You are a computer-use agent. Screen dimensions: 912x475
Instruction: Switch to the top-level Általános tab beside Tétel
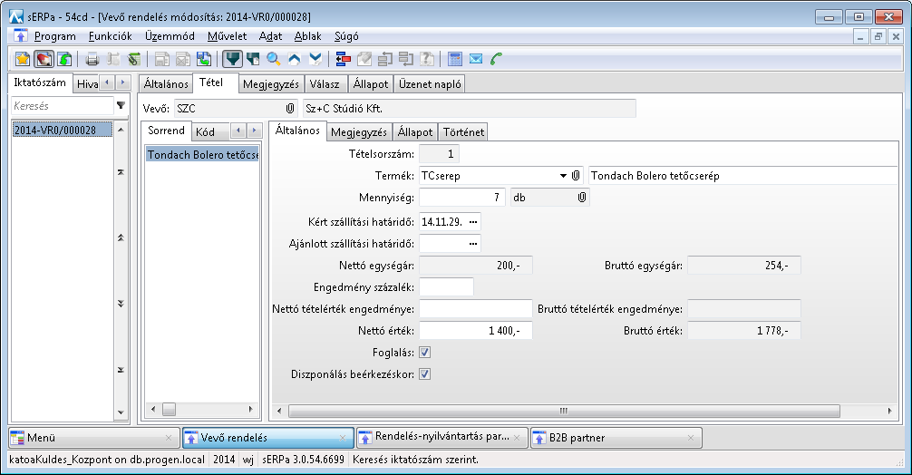(x=166, y=83)
